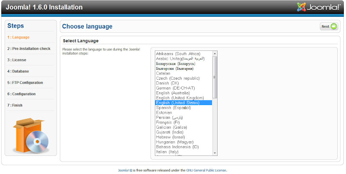Select Persian language option
This screenshot has width=346, height=174.
183,117
